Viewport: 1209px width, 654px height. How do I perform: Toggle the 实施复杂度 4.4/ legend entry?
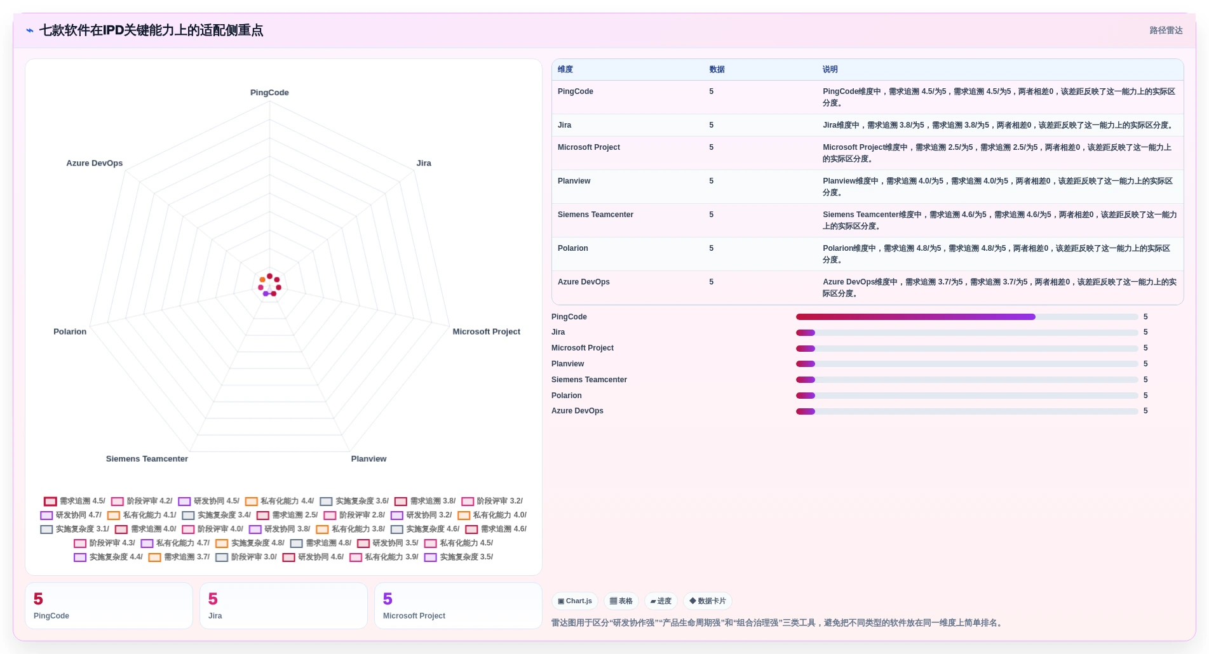pos(109,557)
